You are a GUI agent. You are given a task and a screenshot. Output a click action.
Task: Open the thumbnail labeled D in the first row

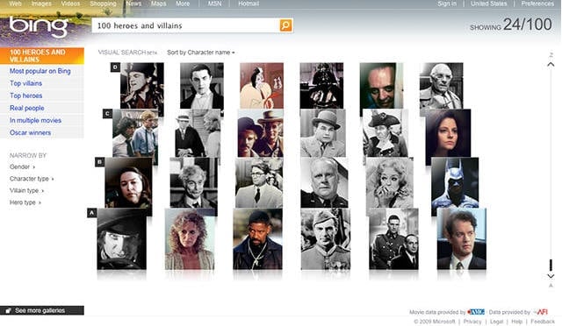(142, 86)
